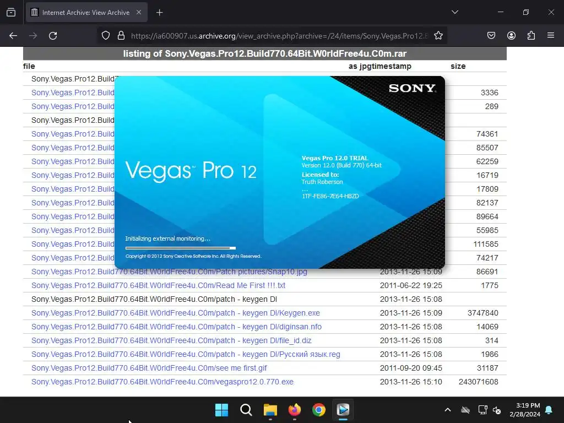Viewport: 564px width, 423px height.
Task: Go forward to next page
Action: pyautogui.click(x=33, y=36)
